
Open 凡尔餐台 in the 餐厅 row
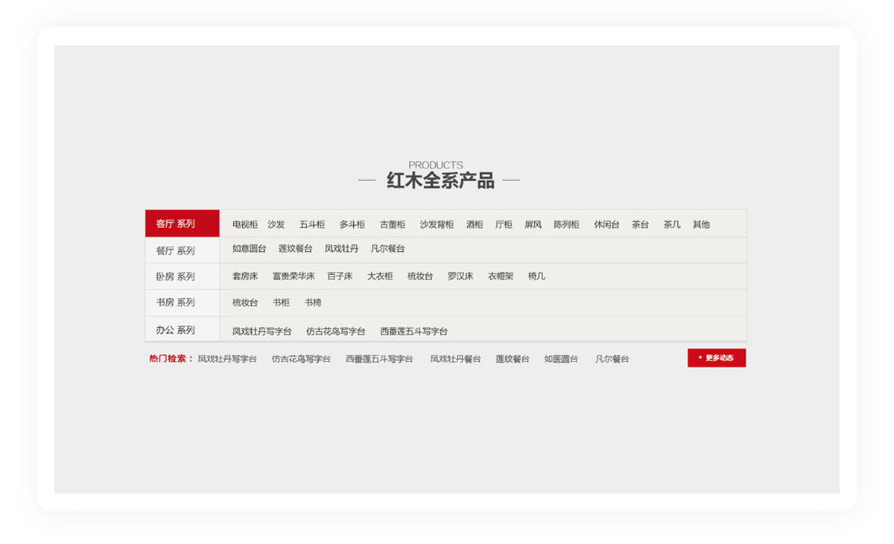pos(388,249)
